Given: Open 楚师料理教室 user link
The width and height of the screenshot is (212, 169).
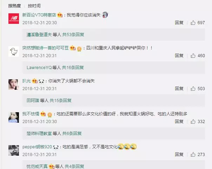Looking at the screenshot, I should pos(39,134).
